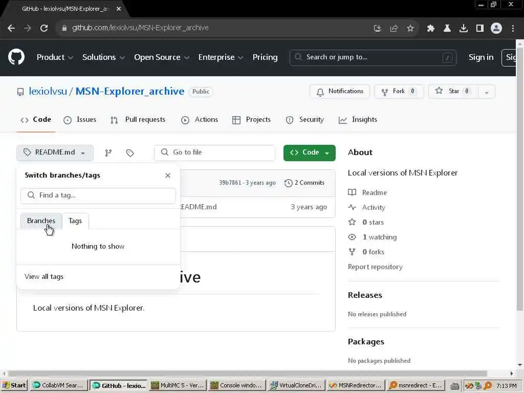This screenshot has height=393, width=524.
Task: Open the Packages heading link
Action: 366,342
